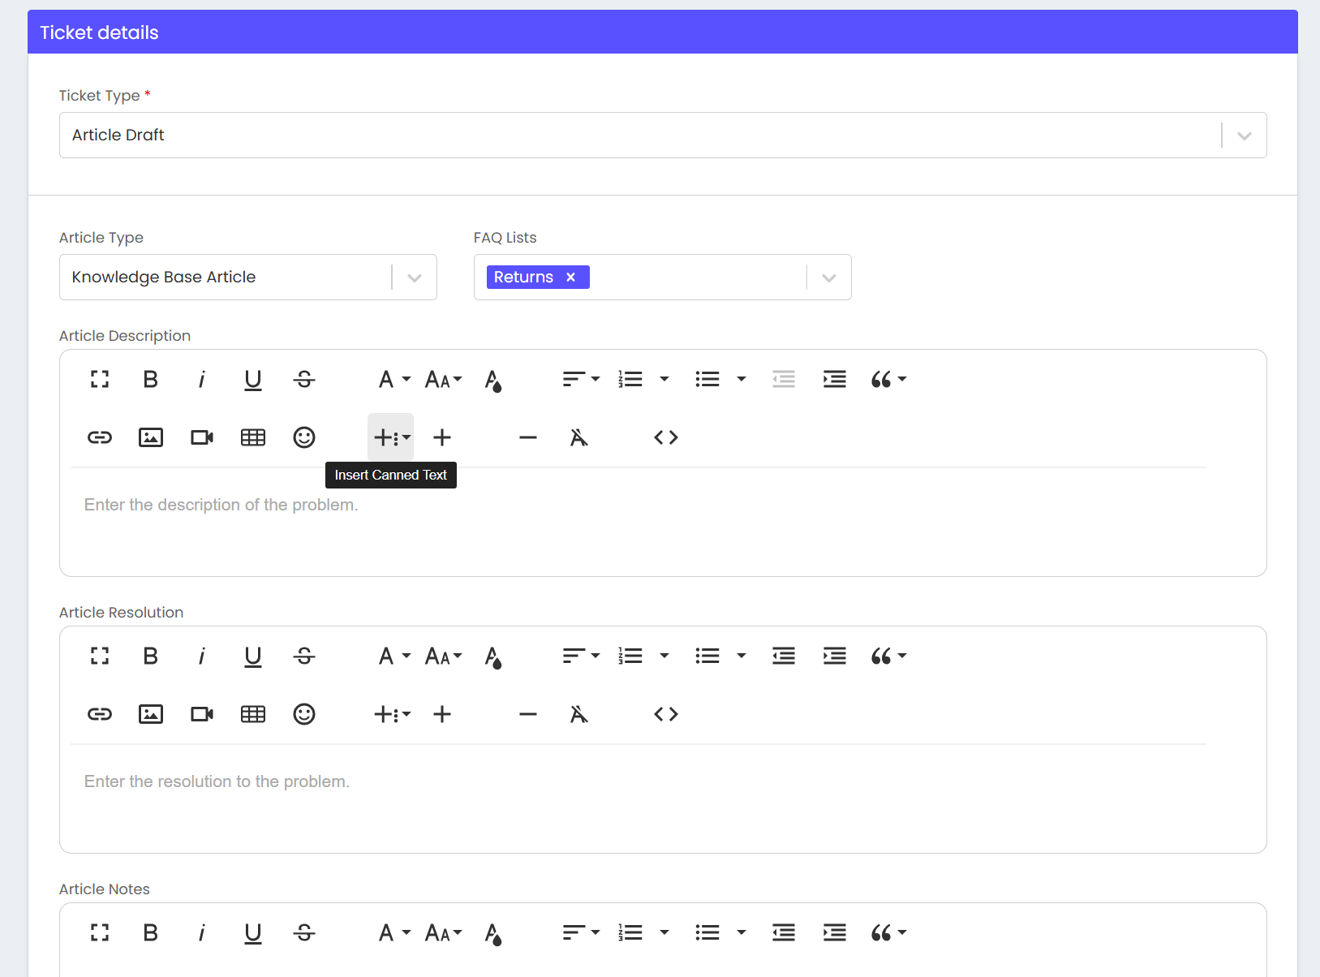Clear formatting in Article Resolution editor
This screenshot has height=977, width=1320.
click(x=578, y=714)
